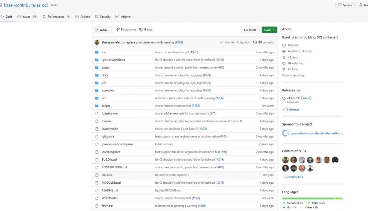The height and width of the screenshot is (211, 368).
Task: Open the docs folder
Action: [105, 75]
